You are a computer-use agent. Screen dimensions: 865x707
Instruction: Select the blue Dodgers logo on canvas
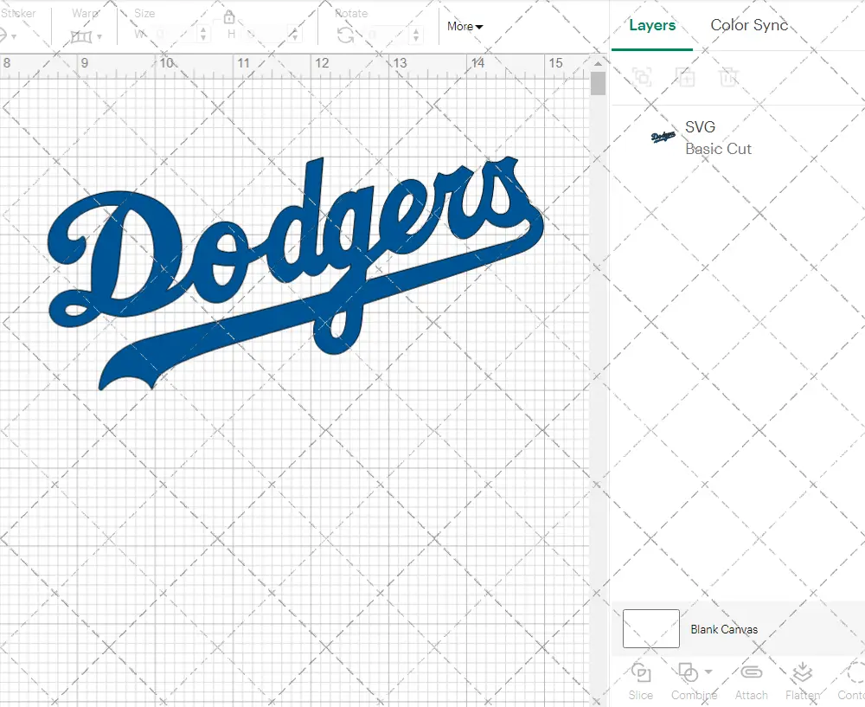click(296, 273)
